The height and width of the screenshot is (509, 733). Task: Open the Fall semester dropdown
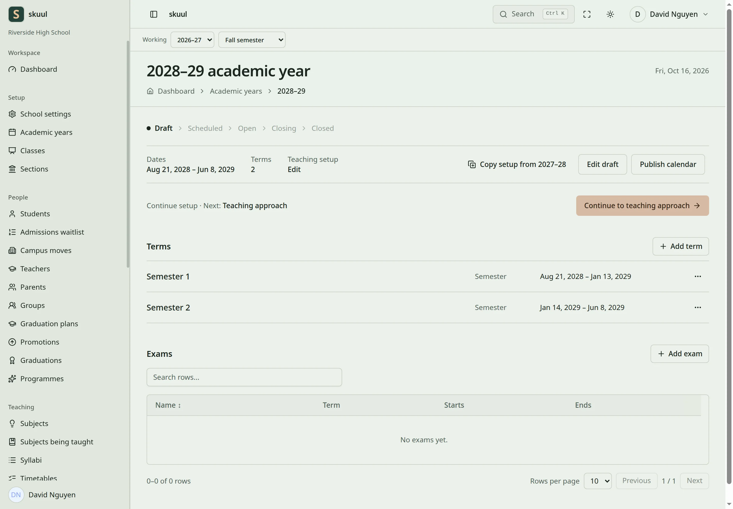click(x=252, y=40)
